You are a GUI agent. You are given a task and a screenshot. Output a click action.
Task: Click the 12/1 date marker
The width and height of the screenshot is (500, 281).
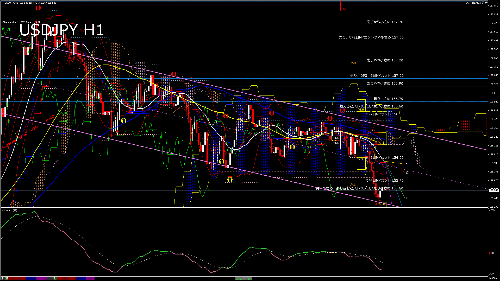pos(55,278)
